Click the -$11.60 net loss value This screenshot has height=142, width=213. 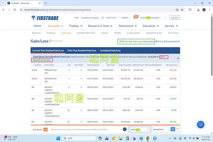coord(173,70)
